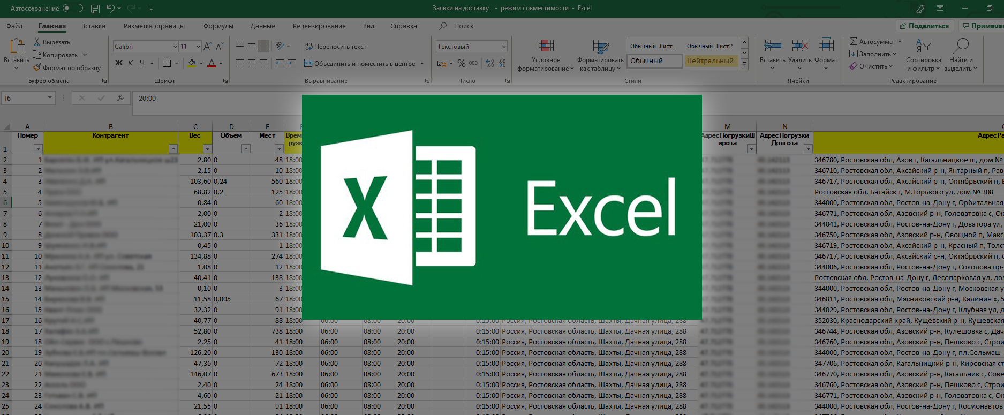The width and height of the screenshot is (1004, 415).
Task: Align text right
Action: click(x=263, y=63)
